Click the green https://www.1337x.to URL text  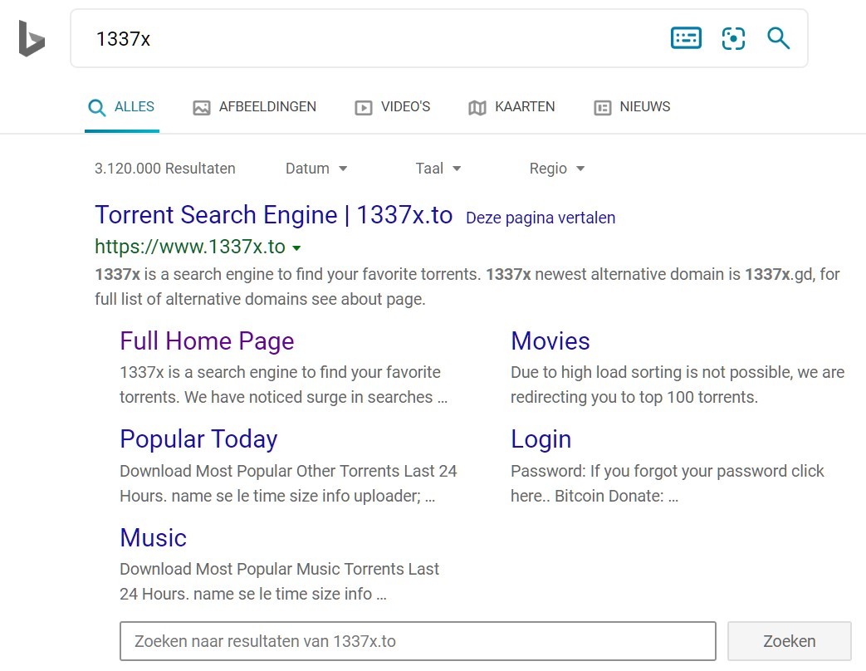pyautogui.click(x=190, y=247)
